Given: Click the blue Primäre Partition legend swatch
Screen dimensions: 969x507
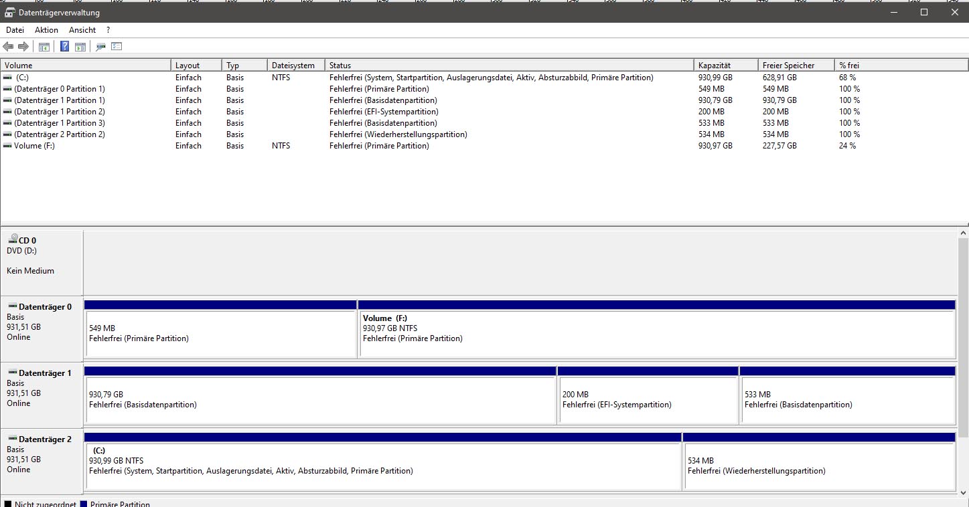Looking at the screenshot, I should [84, 504].
